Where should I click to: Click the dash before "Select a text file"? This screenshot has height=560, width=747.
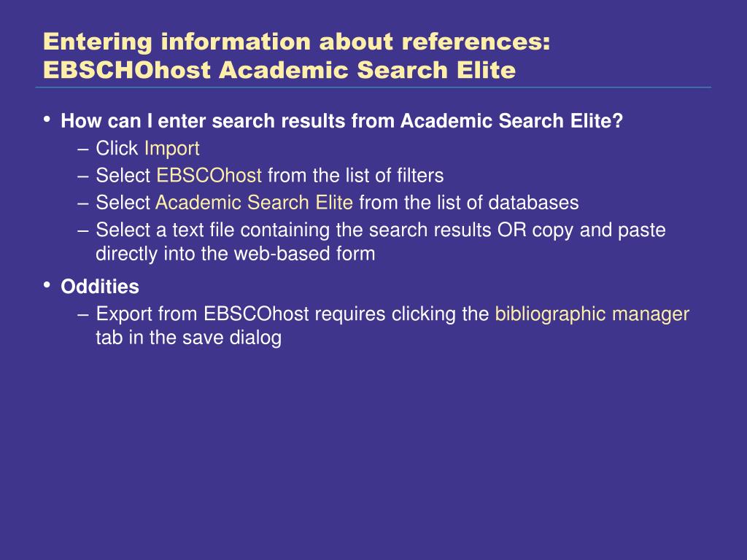(83, 231)
